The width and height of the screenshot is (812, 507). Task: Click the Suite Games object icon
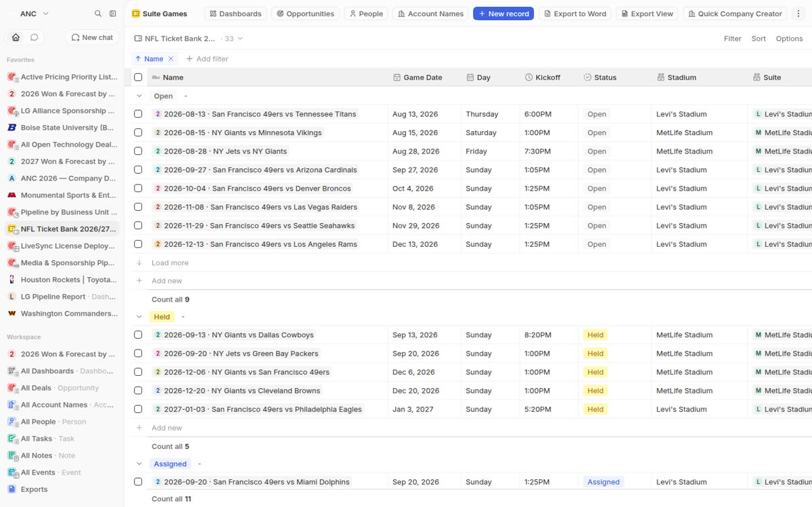pos(136,14)
